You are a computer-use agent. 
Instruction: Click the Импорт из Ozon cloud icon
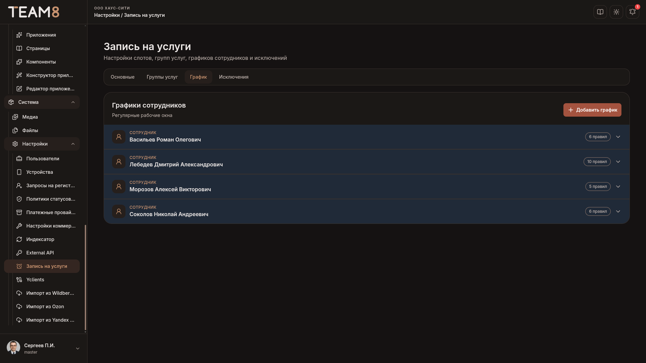[x=19, y=307]
